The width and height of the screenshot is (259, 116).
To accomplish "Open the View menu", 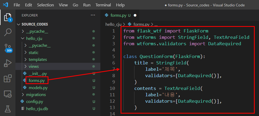I will [x=63, y=5].
